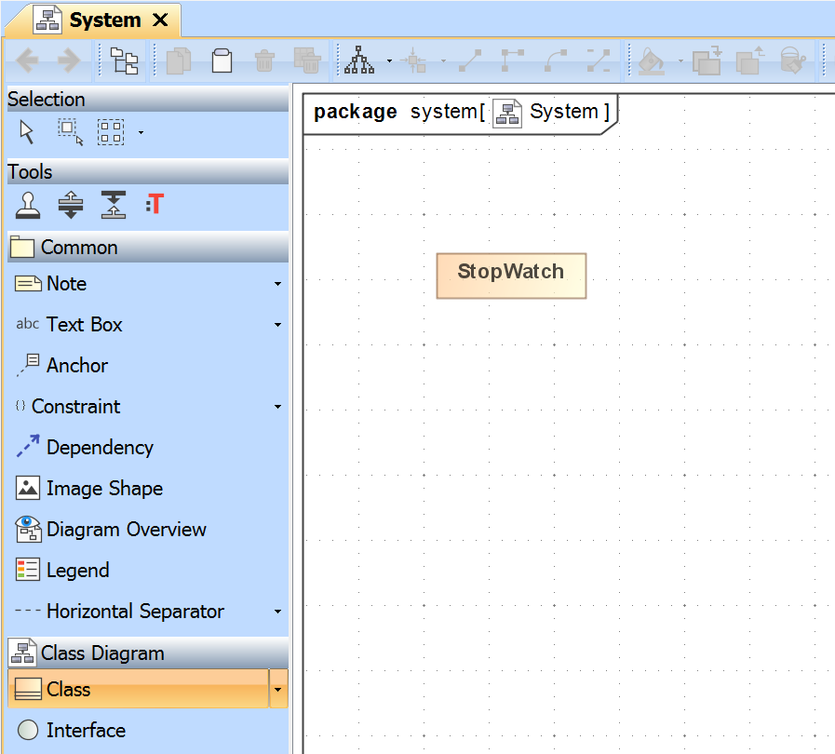The image size is (835, 754).
Task: Click the paste clipboard toolbar icon
Action: point(222,61)
